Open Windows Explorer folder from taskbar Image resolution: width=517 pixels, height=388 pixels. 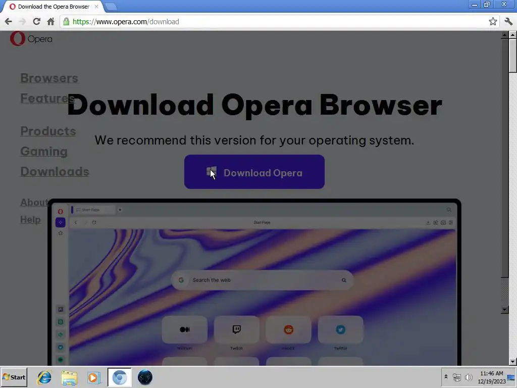(x=69, y=377)
